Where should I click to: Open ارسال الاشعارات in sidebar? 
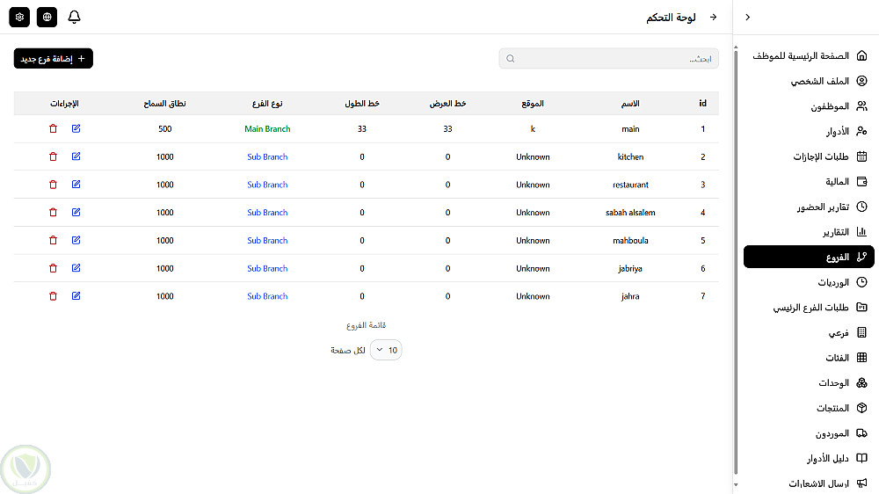pos(809,483)
